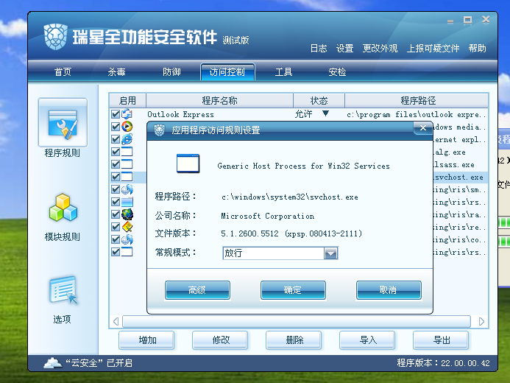
Task: Sort by the 程序名称 column header
Action: (x=219, y=101)
